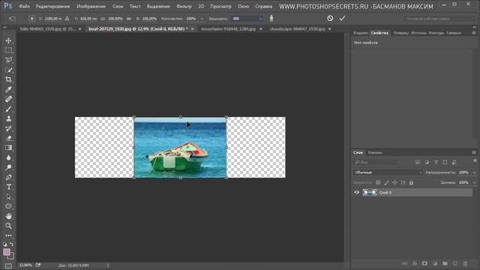The image size is (480, 270).
Task: Click the background color swatch
Action: tap(12, 256)
